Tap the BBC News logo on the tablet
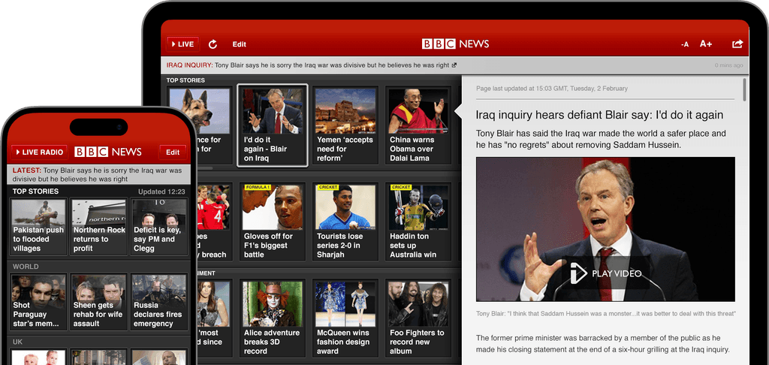Viewport: 769px width, 365px height. tap(455, 44)
